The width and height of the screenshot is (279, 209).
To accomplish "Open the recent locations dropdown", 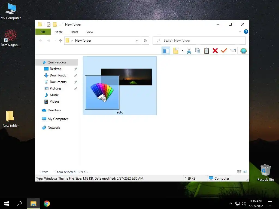I will 55,41.
